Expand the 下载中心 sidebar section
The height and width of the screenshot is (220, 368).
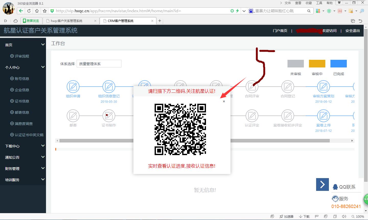(x=43, y=146)
